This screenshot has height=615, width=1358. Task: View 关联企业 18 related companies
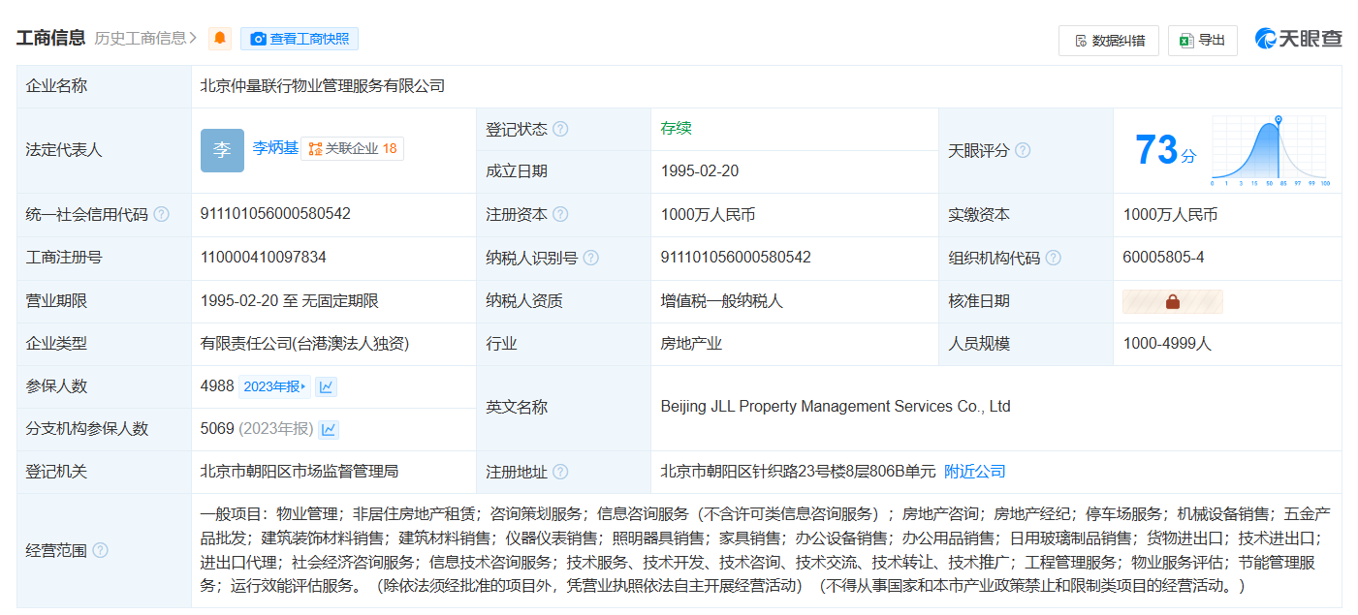(x=353, y=148)
